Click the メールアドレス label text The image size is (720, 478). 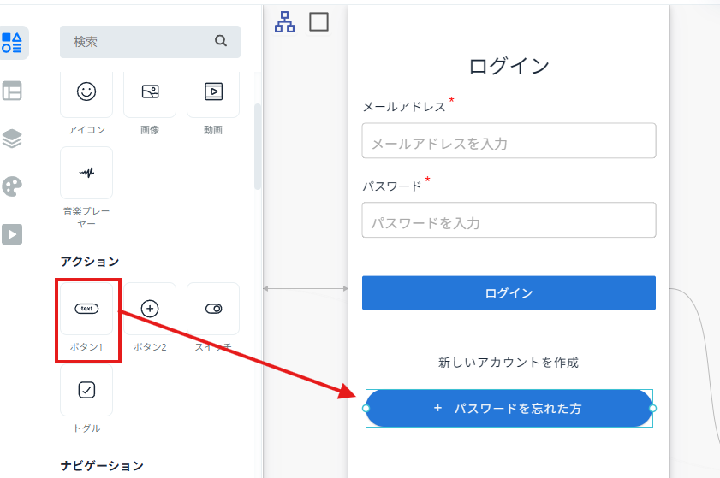point(404,107)
